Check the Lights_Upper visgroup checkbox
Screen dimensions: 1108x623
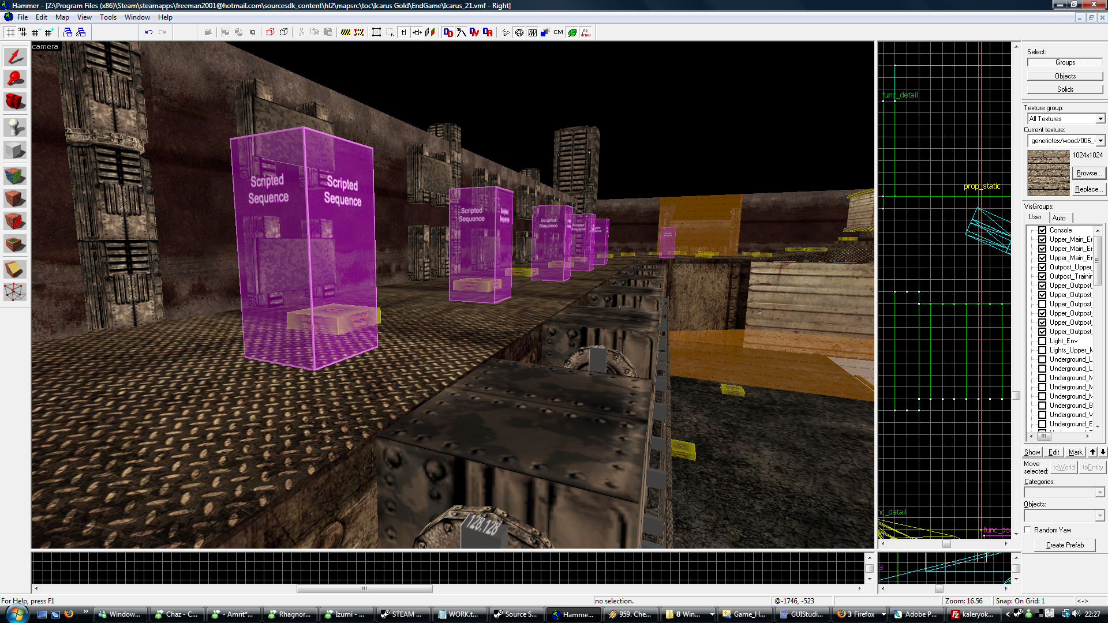[x=1042, y=350]
